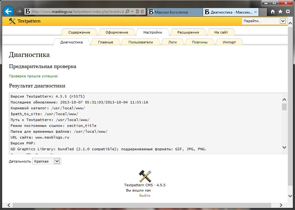
Task: Click the diagnostics text area scroll down arrow
Action: [x=284, y=147]
